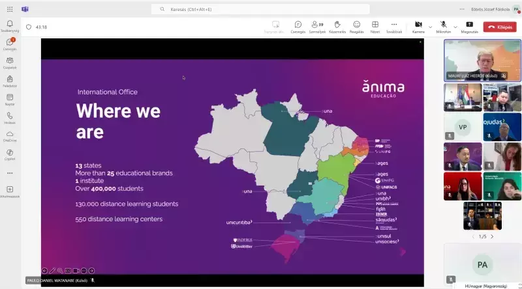The image size is (522, 289).
Task: Open Hívások calls in the sidebar
Action: coord(10,118)
